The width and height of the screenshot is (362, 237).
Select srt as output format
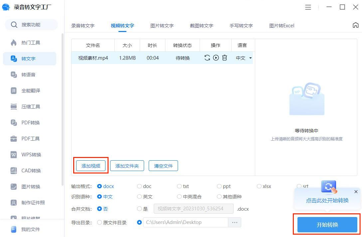tap(300, 186)
